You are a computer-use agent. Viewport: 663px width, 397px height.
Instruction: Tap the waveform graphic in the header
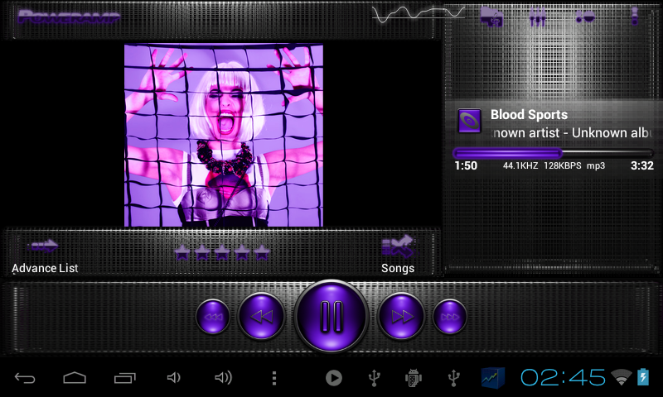click(x=418, y=14)
